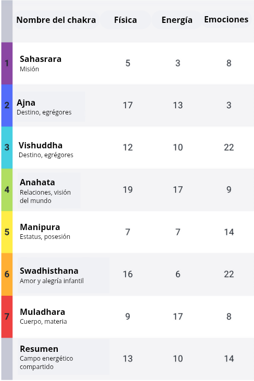Viewport: 254px width, 381px height.
Task: Click the Ajna chakra label
Action: click(26, 103)
